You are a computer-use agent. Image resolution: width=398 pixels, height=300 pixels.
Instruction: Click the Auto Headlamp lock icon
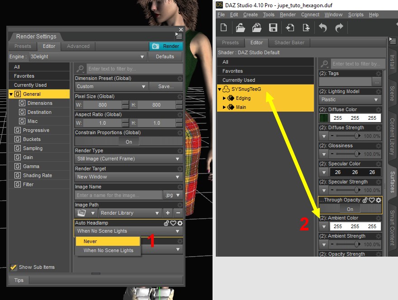pos(166,223)
